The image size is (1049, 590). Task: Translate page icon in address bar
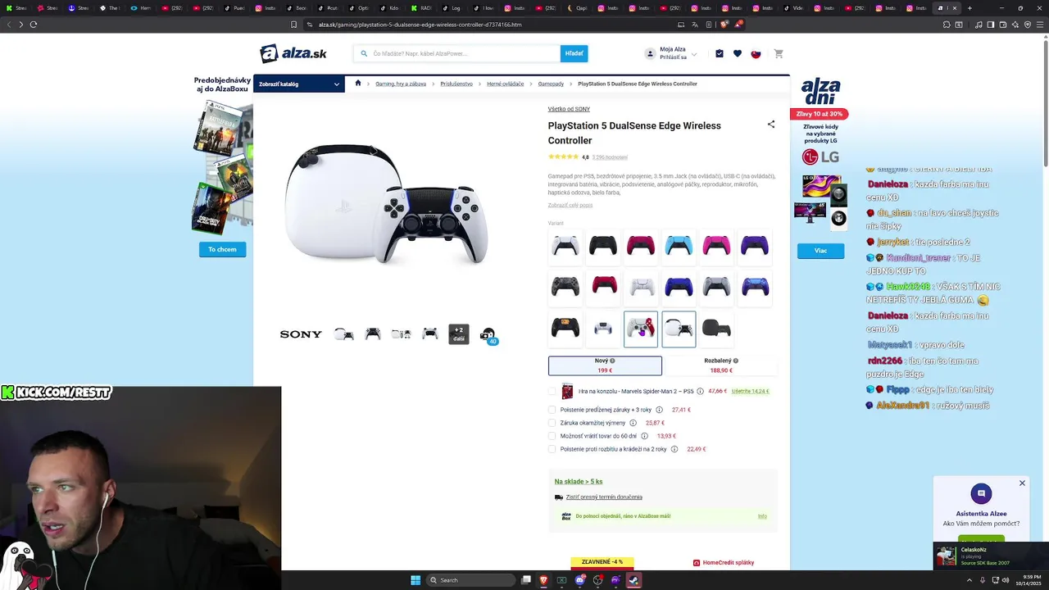(695, 25)
